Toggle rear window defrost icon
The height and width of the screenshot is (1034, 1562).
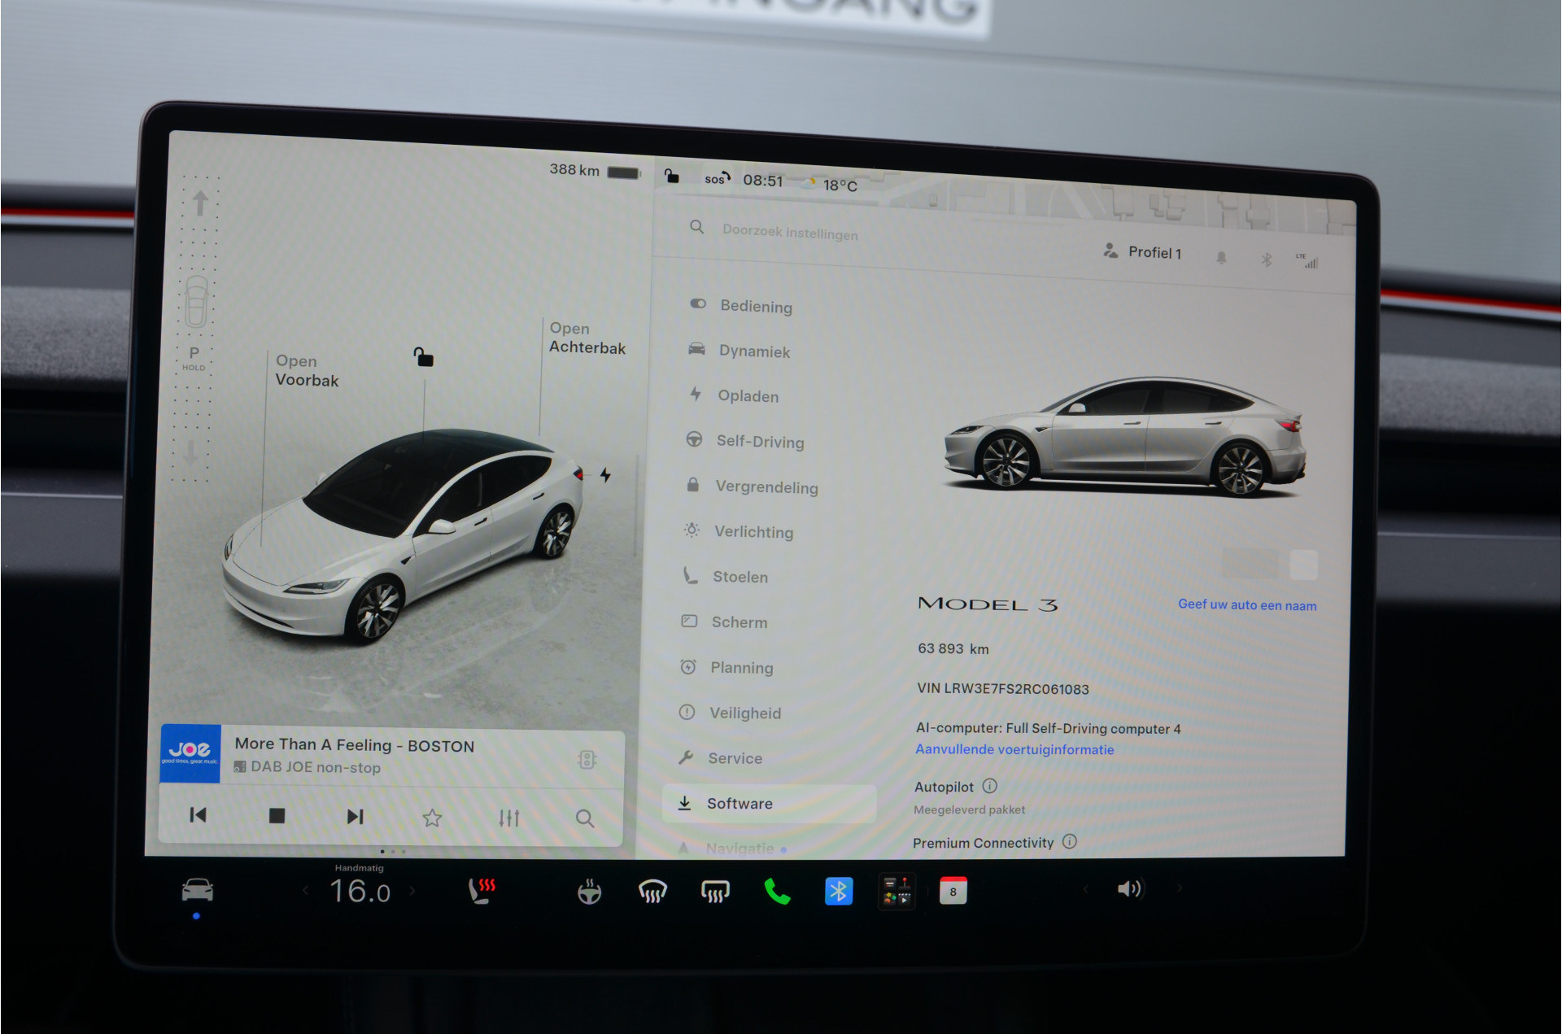coord(715,892)
